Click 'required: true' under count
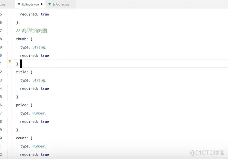Viewport: 228px width, 159px height. (34, 155)
